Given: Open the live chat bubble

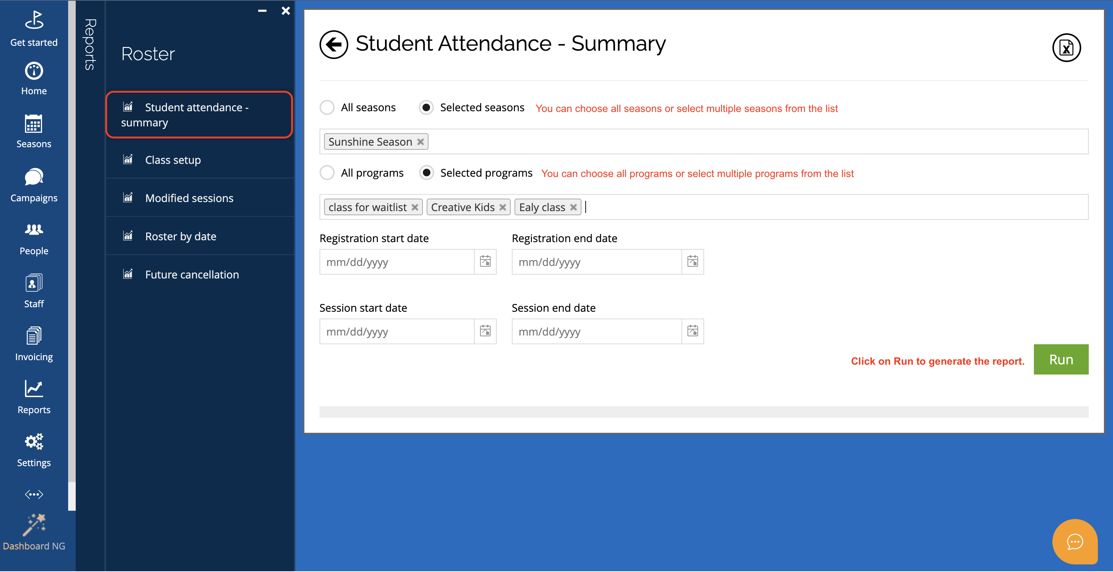Looking at the screenshot, I should 1074,541.
